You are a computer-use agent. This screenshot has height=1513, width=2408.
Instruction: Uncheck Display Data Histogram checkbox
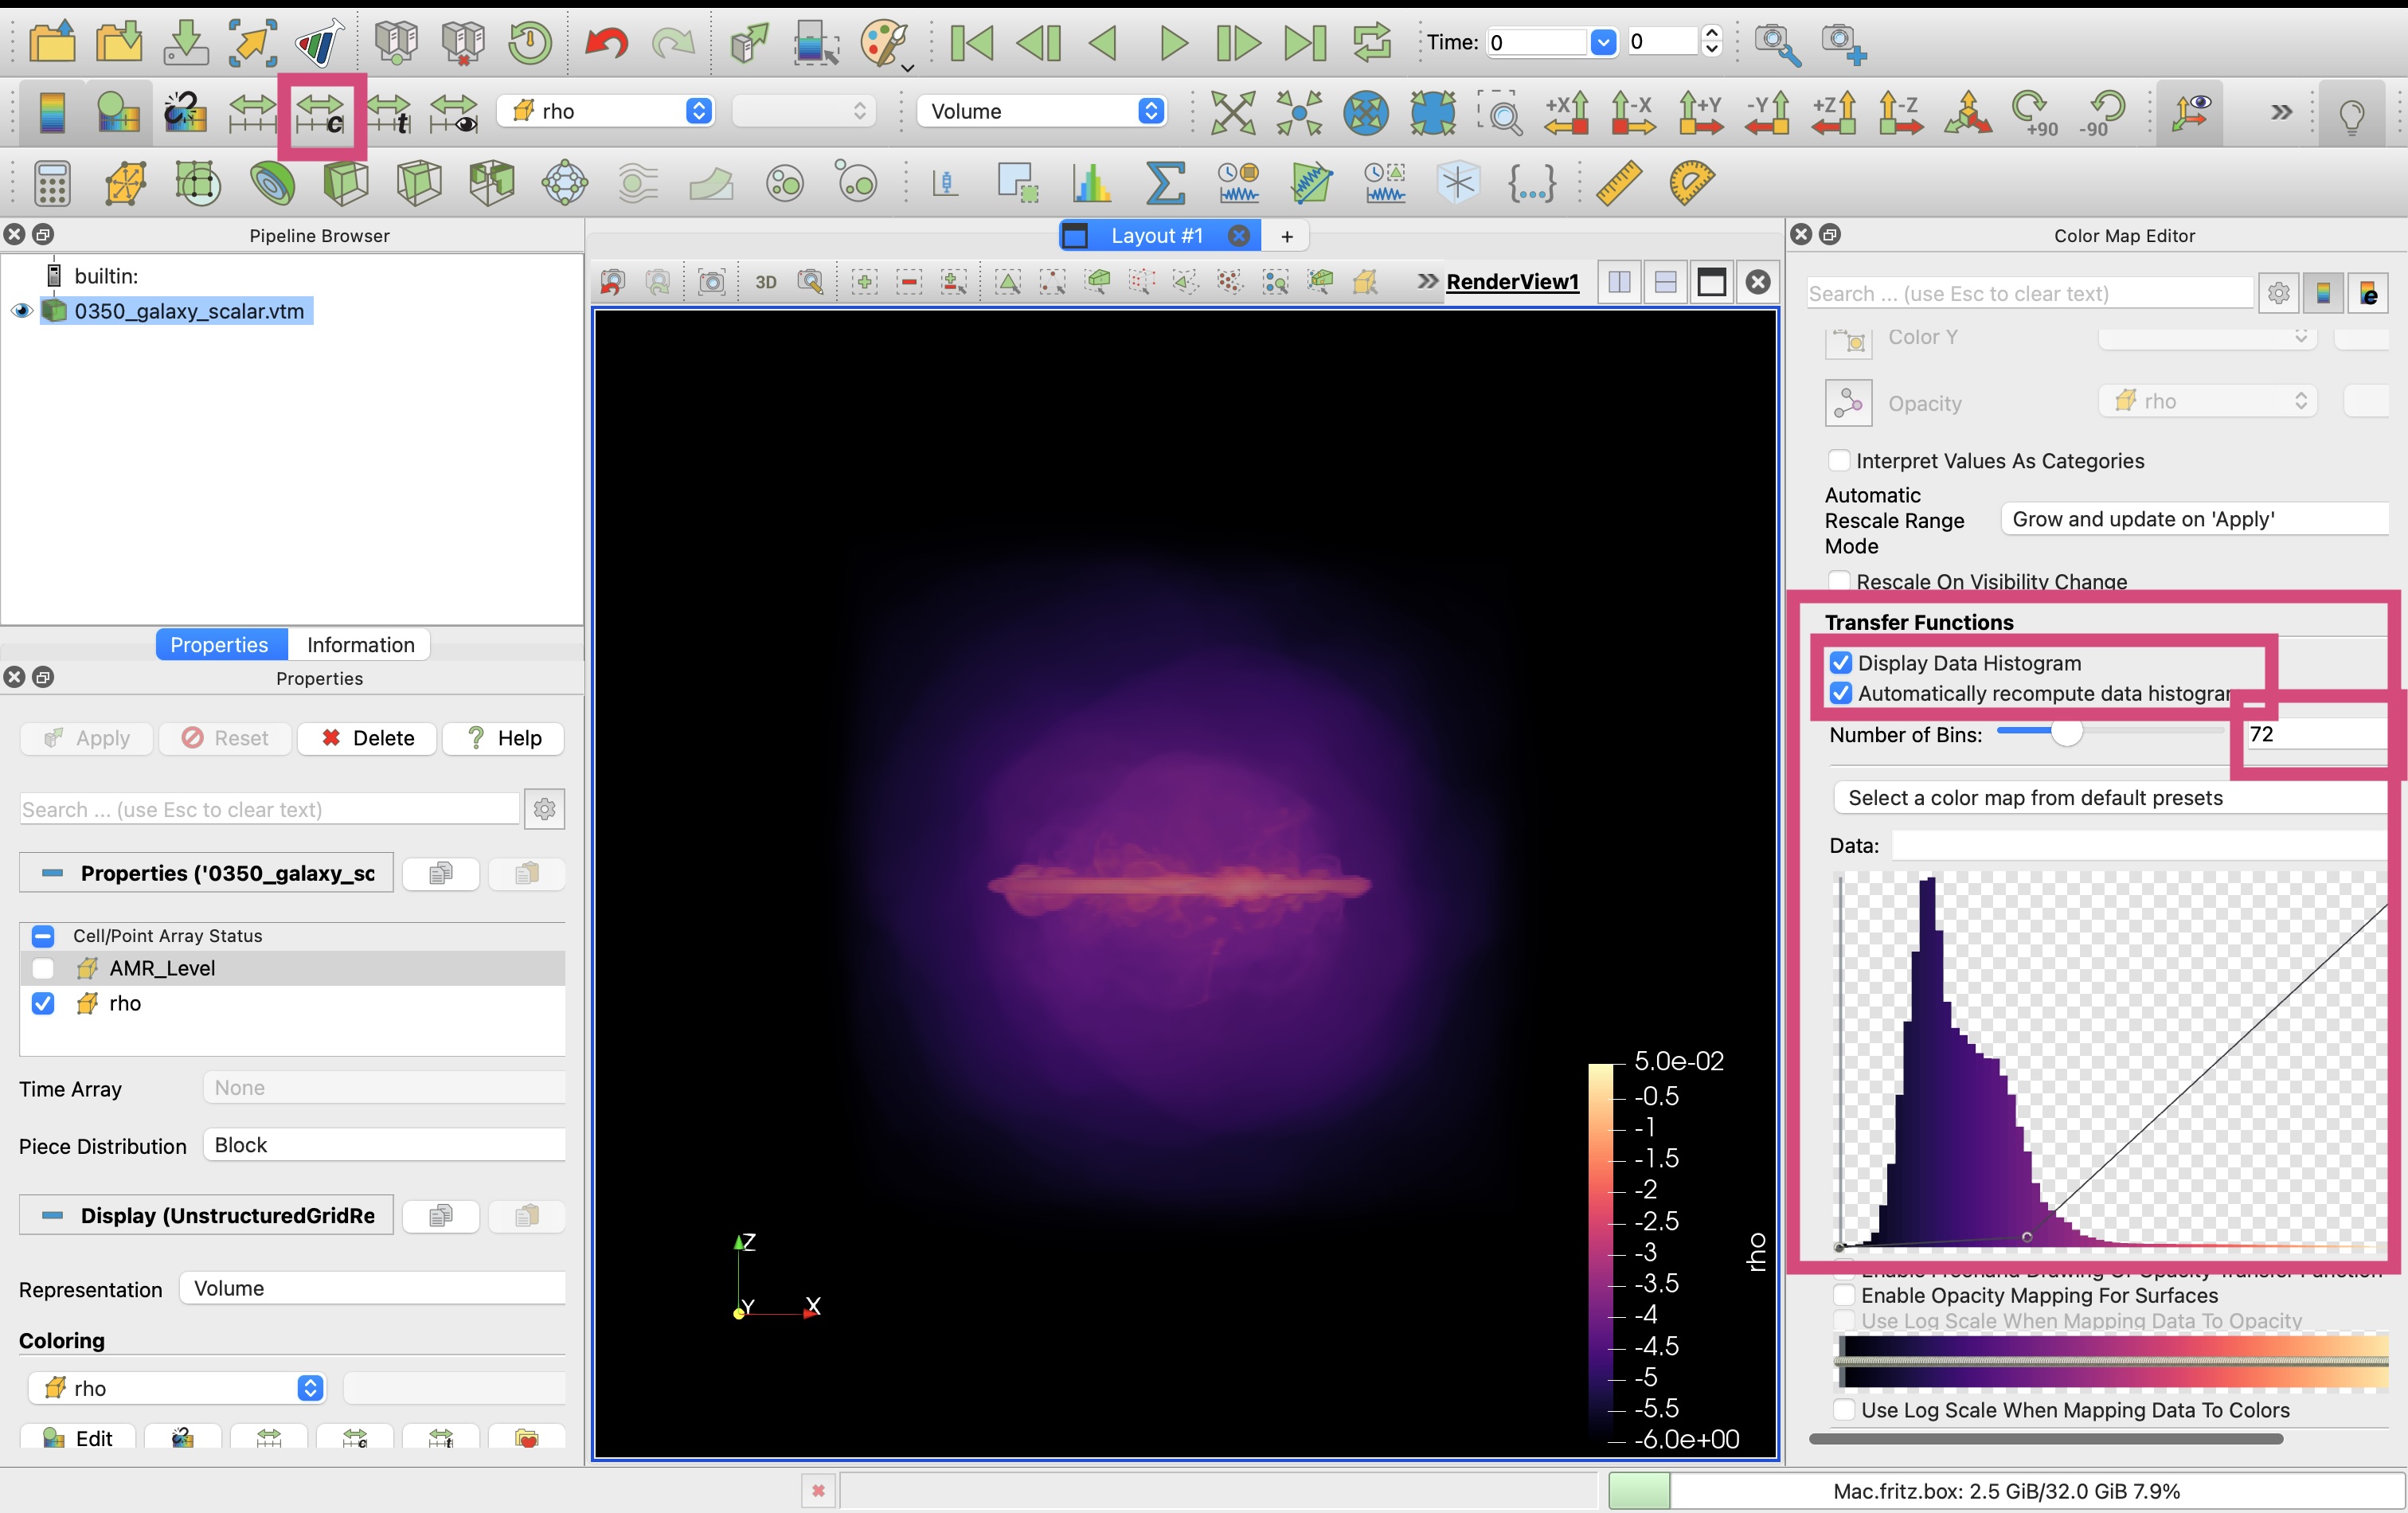point(1841,663)
